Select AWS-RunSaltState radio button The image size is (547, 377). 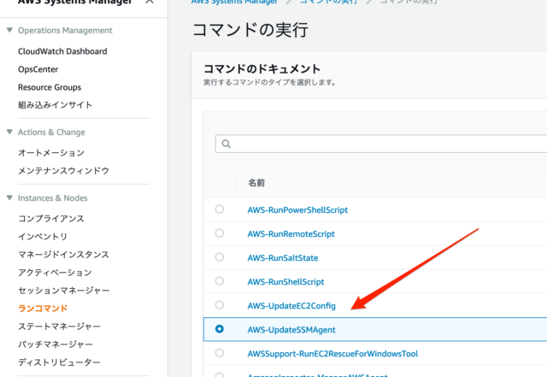[220, 257]
